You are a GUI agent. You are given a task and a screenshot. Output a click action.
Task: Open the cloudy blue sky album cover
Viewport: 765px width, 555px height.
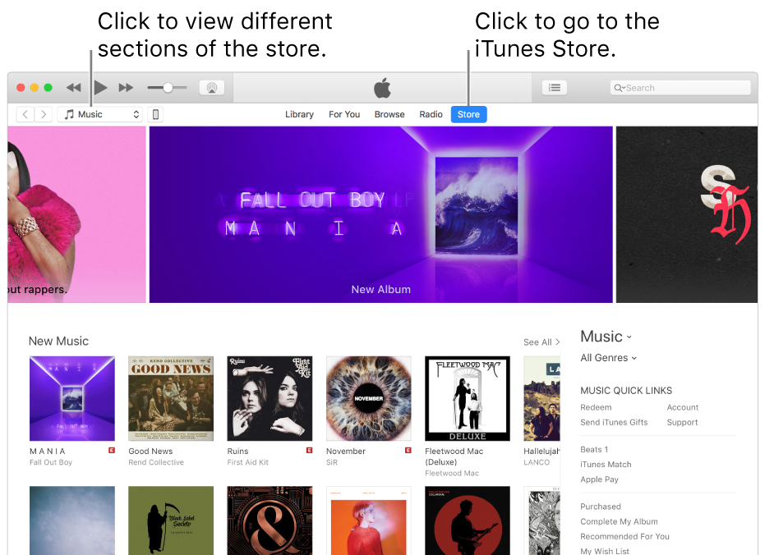[x=72, y=521]
